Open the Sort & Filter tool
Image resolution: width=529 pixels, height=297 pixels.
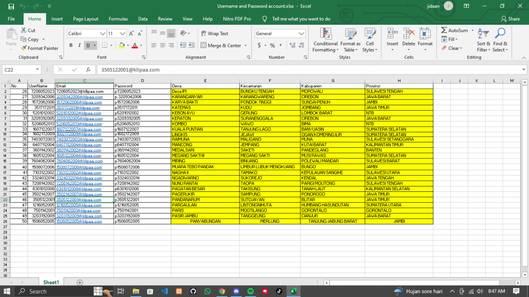(x=483, y=34)
